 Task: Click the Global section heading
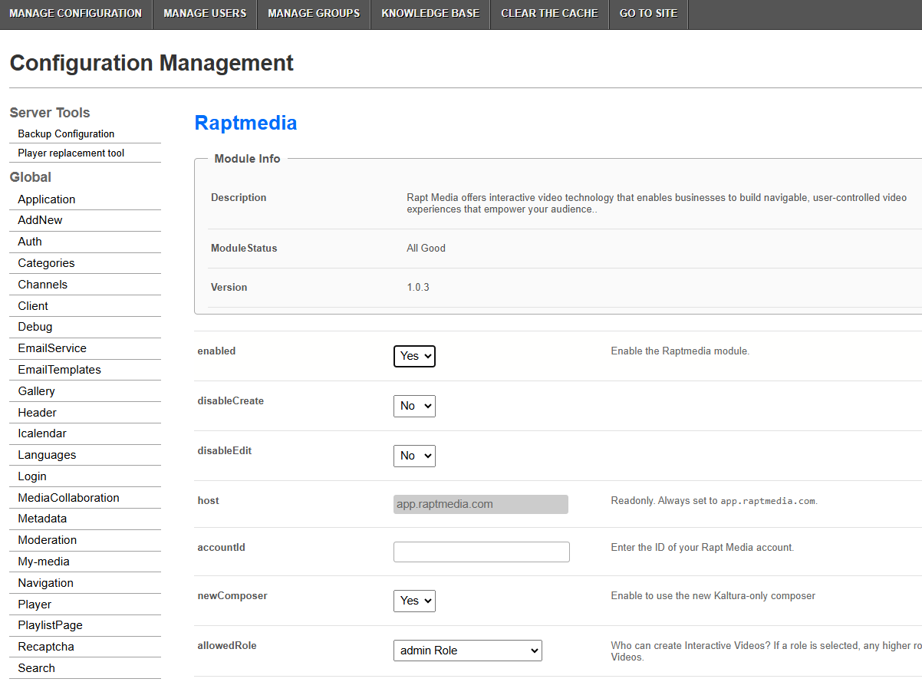31,177
